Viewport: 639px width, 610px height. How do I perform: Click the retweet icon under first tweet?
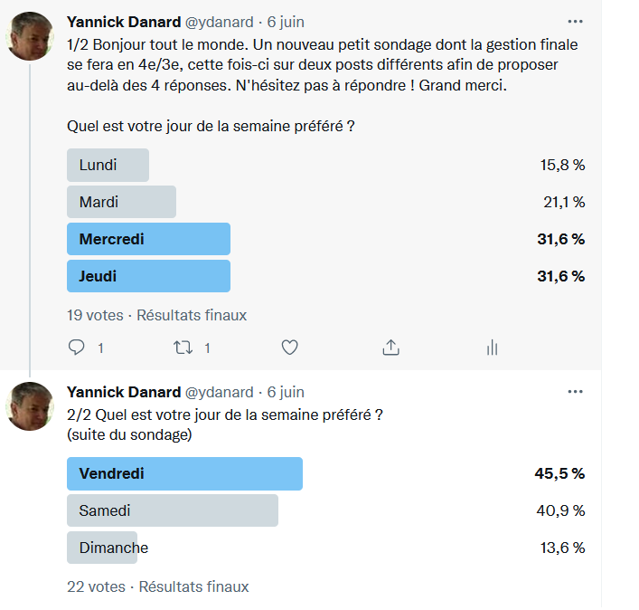click(183, 348)
